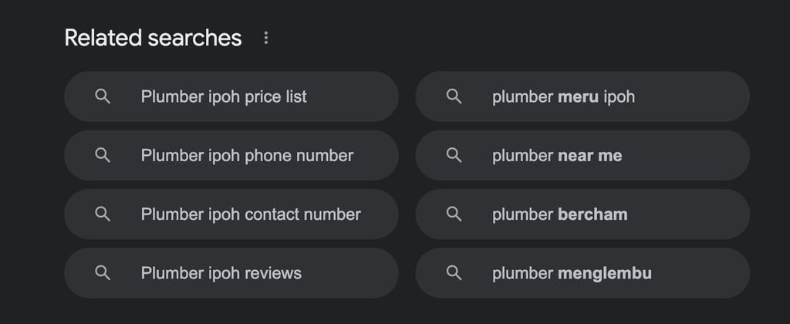Open the 'Plumber ipoh reviews' related search
The image size is (790, 324).
pos(221,272)
